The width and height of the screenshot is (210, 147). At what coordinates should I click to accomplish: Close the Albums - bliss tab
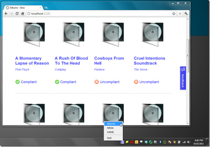tap(40, 8)
